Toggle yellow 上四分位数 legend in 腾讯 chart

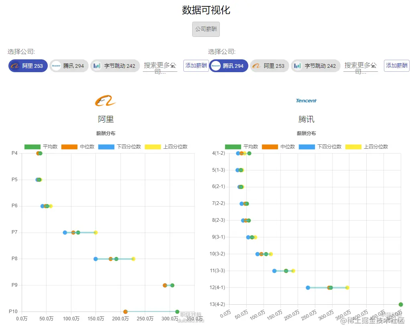[x=367, y=147]
